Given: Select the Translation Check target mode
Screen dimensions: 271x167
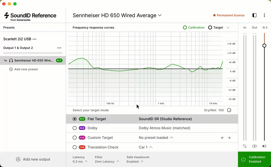Looking at the screenshot, I should click(x=75, y=147).
